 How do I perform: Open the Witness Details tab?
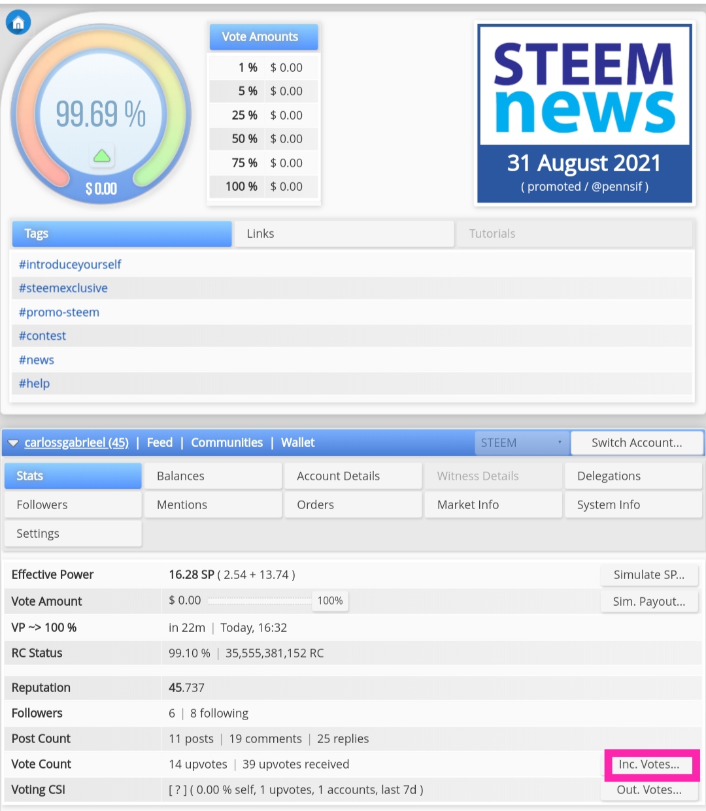pyautogui.click(x=494, y=476)
